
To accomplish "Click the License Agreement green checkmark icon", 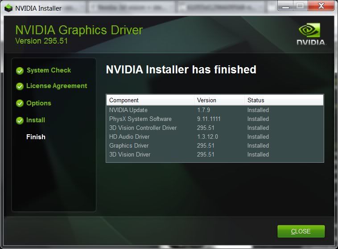I will coord(20,86).
